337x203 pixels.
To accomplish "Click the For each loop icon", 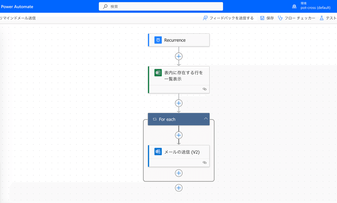I will (154, 119).
